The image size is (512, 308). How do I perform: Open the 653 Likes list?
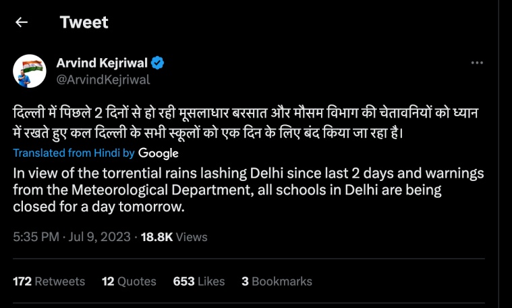click(x=199, y=281)
